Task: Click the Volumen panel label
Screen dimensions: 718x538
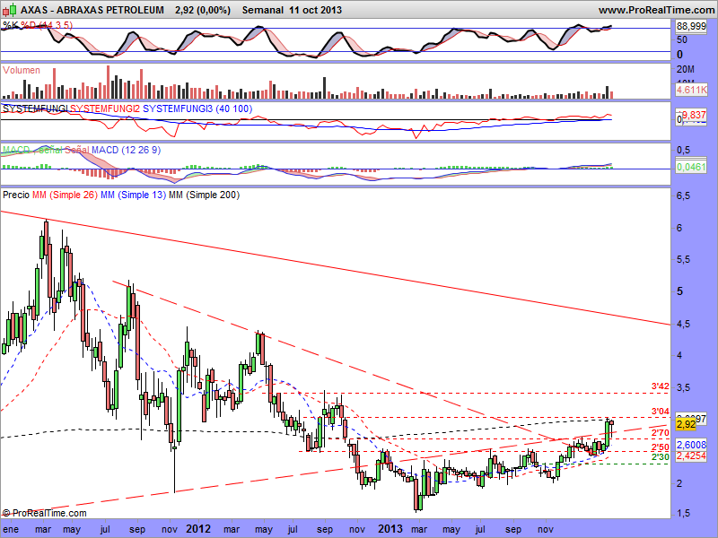Action: [x=21, y=70]
